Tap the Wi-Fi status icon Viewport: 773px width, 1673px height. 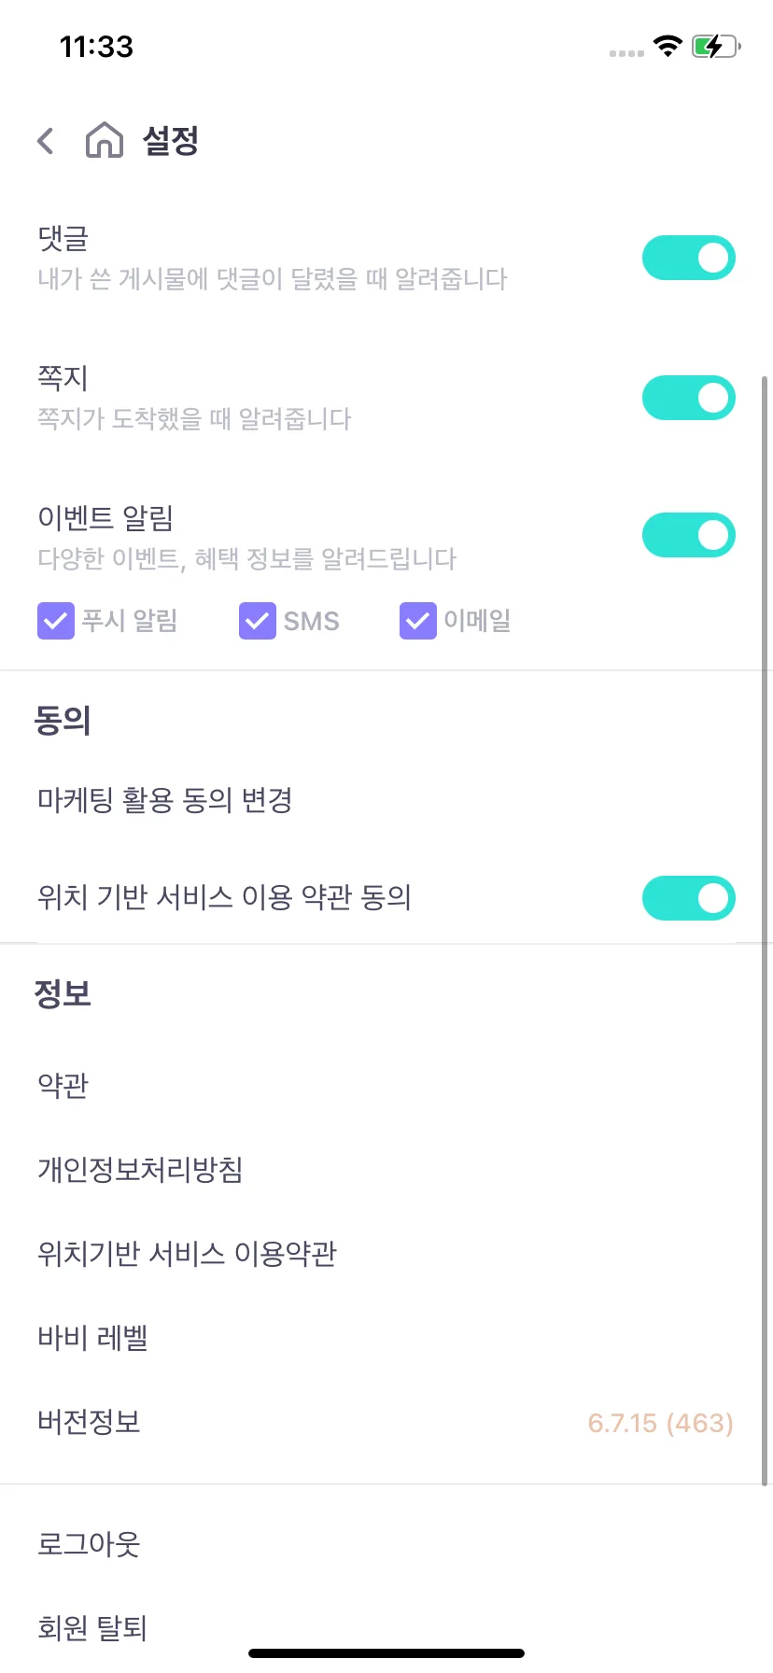click(668, 46)
